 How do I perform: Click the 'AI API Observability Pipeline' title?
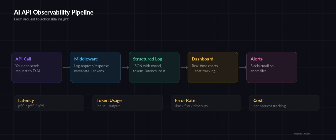(x=54, y=13)
